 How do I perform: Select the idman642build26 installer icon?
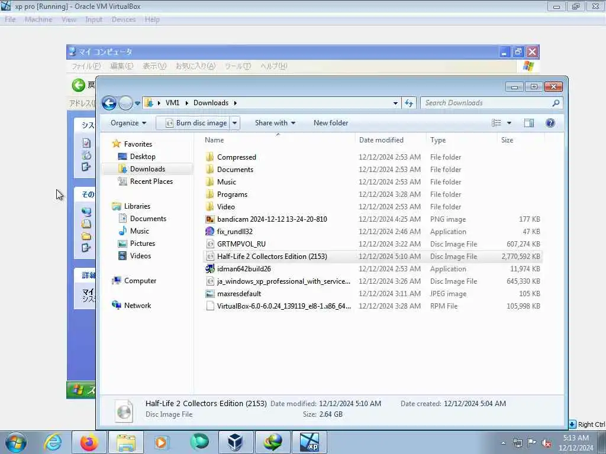(x=210, y=269)
